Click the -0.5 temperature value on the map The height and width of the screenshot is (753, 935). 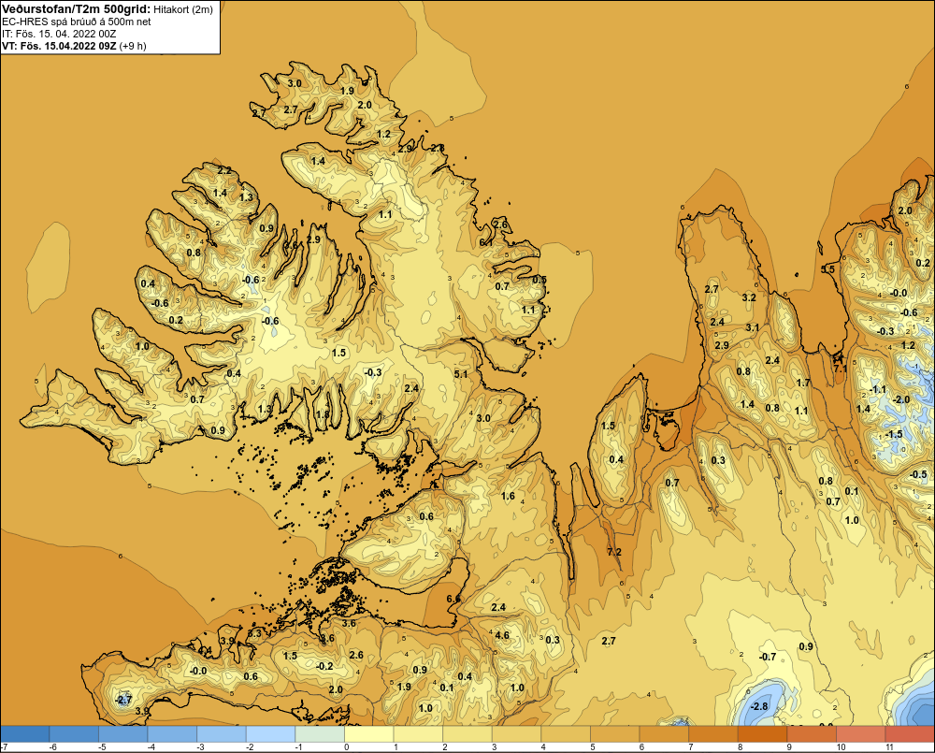point(918,474)
